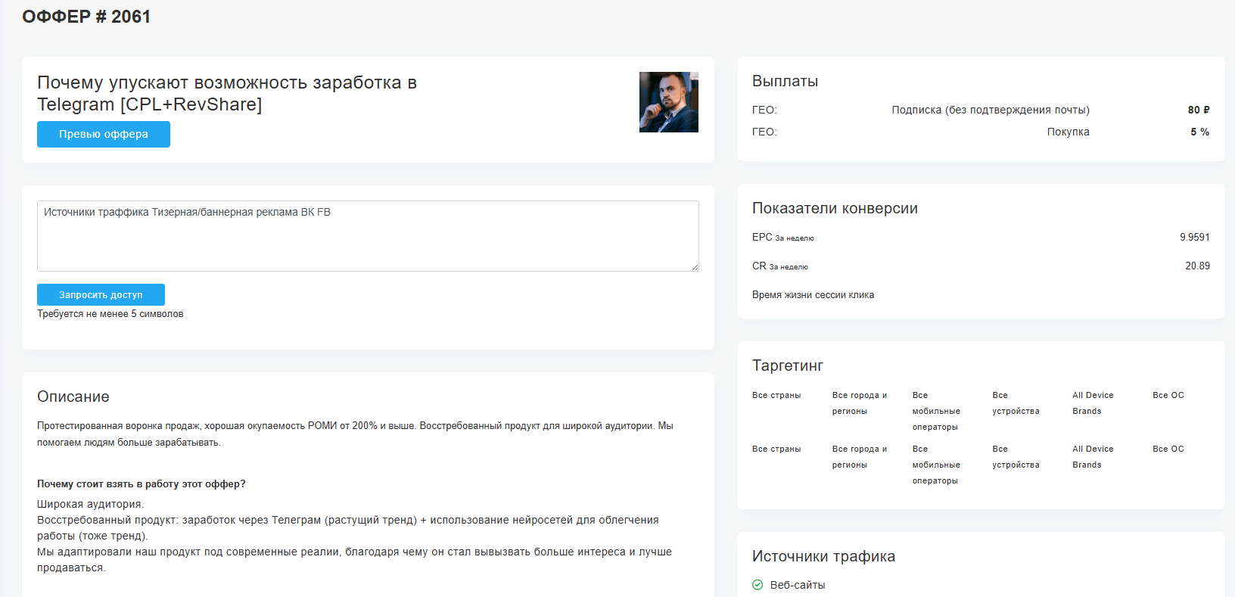Click the first ГЕО label in Выплаты
The height and width of the screenshot is (597, 1235).
pyautogui.click(x=764, y=110)
